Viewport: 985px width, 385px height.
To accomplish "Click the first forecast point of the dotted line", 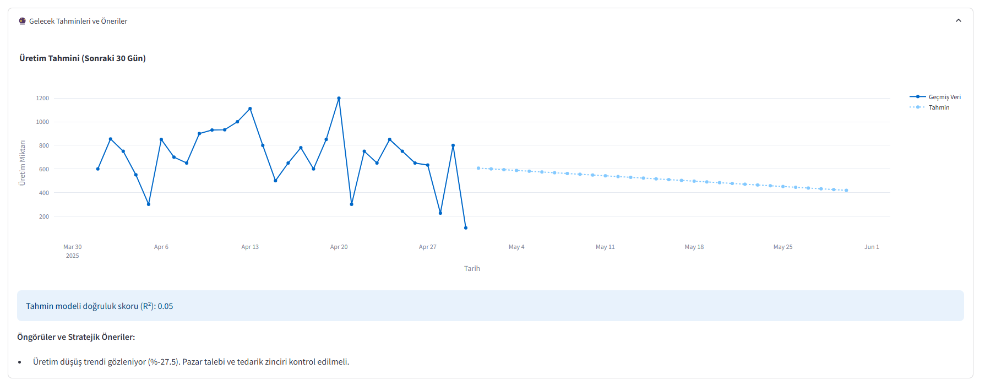I will click(478, 168).
